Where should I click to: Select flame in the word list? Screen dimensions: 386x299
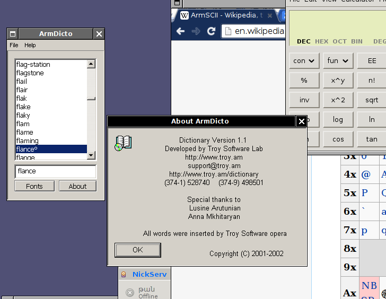pyautogui.click(x=51, y=133)
